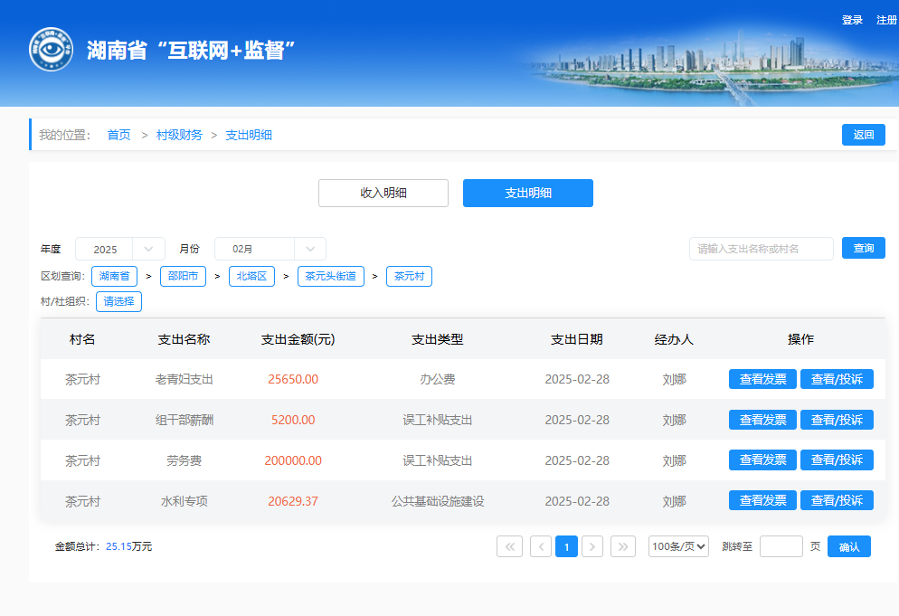899x616 pixels.
Task: Expand the 年度 2025 dropdown
Action: coord(148,249)
